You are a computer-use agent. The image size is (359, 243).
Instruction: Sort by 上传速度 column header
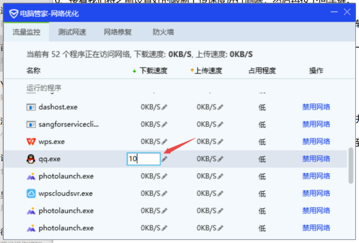pyautogui.click(x=208, y=71)
